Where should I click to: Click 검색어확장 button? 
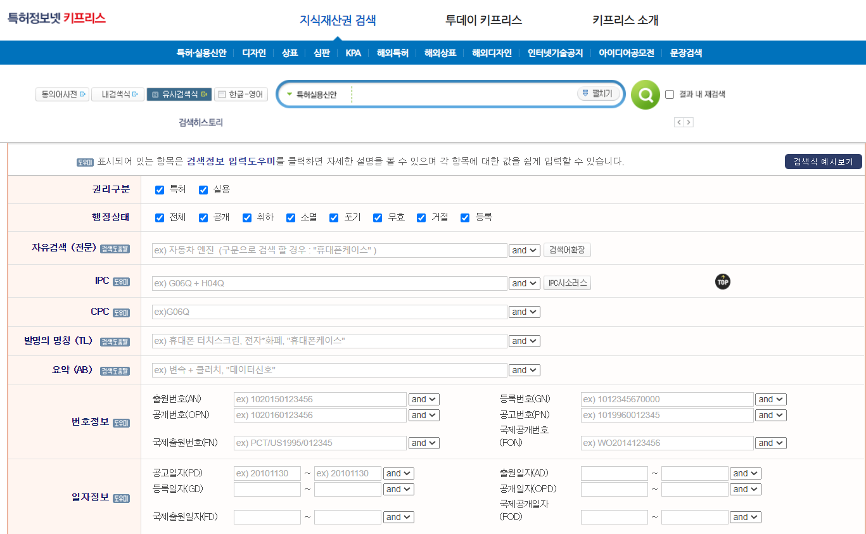tap(567, 250)
